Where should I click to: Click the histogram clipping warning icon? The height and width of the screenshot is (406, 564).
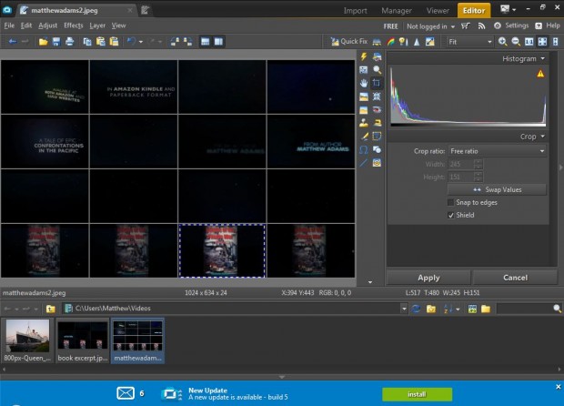pos(540,74)
